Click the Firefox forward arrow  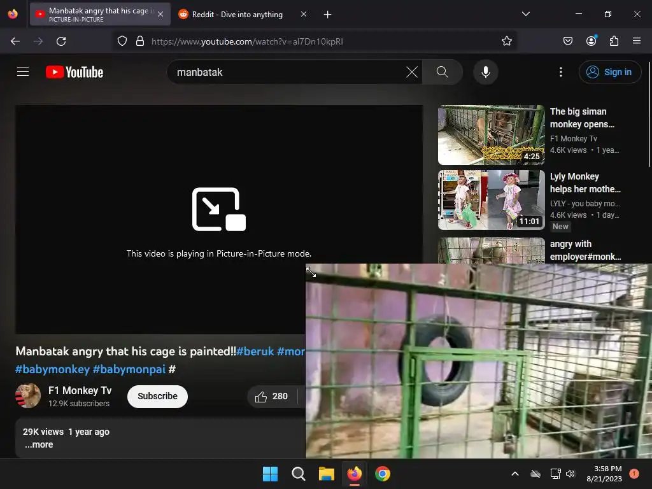(38, 41)
